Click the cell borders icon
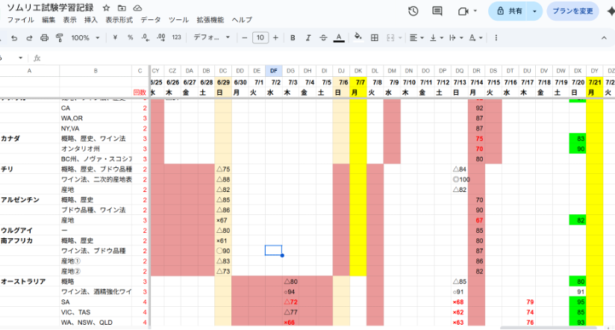615x330 pixels. (375, 37)
